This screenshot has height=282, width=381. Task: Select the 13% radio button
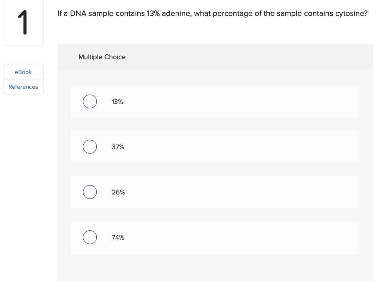tap(90, 101)
